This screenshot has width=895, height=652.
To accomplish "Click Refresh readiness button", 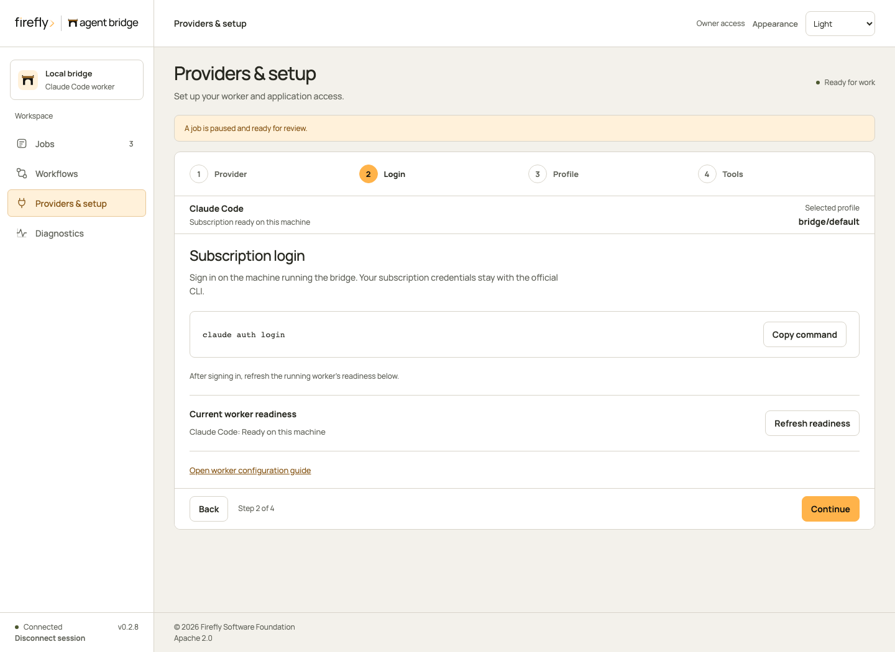I will click(812, 423).
